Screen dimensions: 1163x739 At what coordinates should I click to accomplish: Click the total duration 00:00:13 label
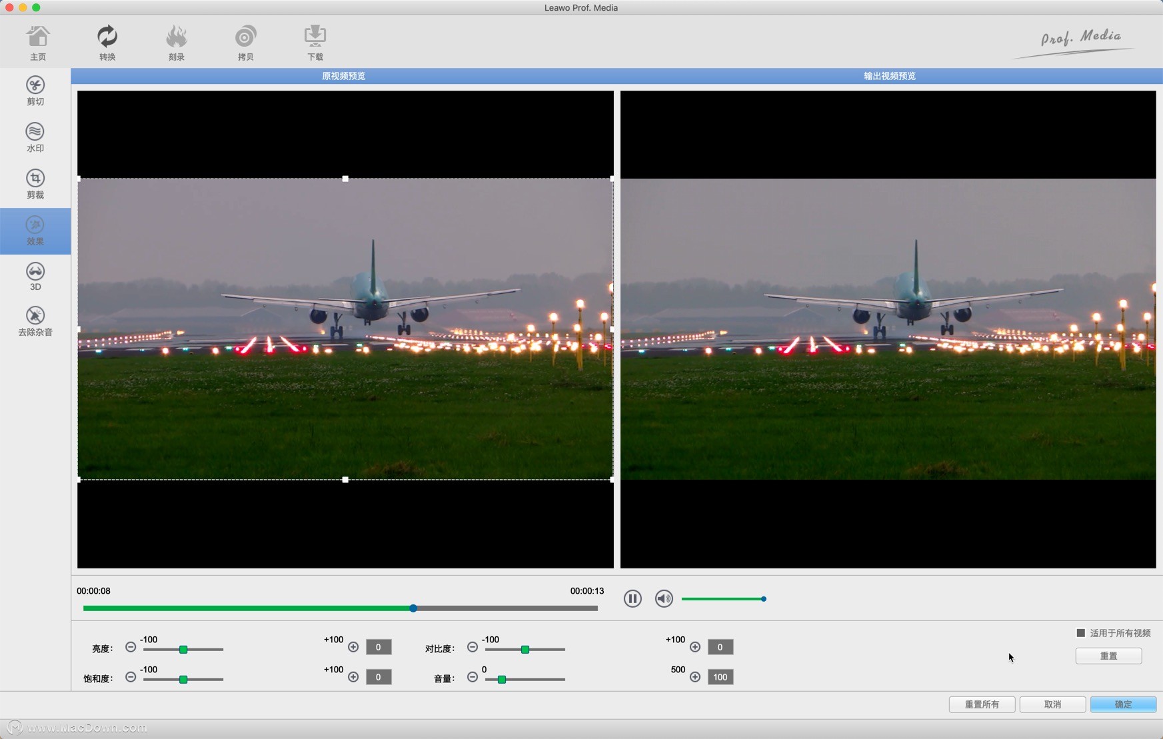tap(587, 591)
